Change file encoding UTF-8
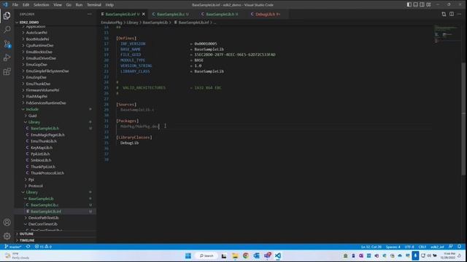This screenshot has height=262, width=467. (x=409, y=247)
